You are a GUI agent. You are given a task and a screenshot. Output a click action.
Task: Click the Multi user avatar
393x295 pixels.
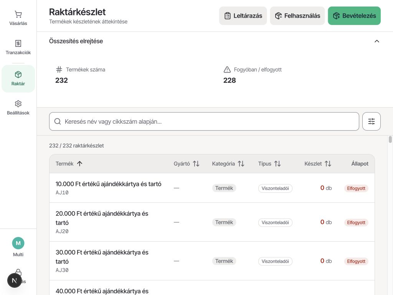[18, 243]
